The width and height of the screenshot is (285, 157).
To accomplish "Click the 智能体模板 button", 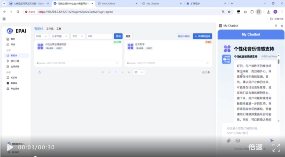I will 184,36.
